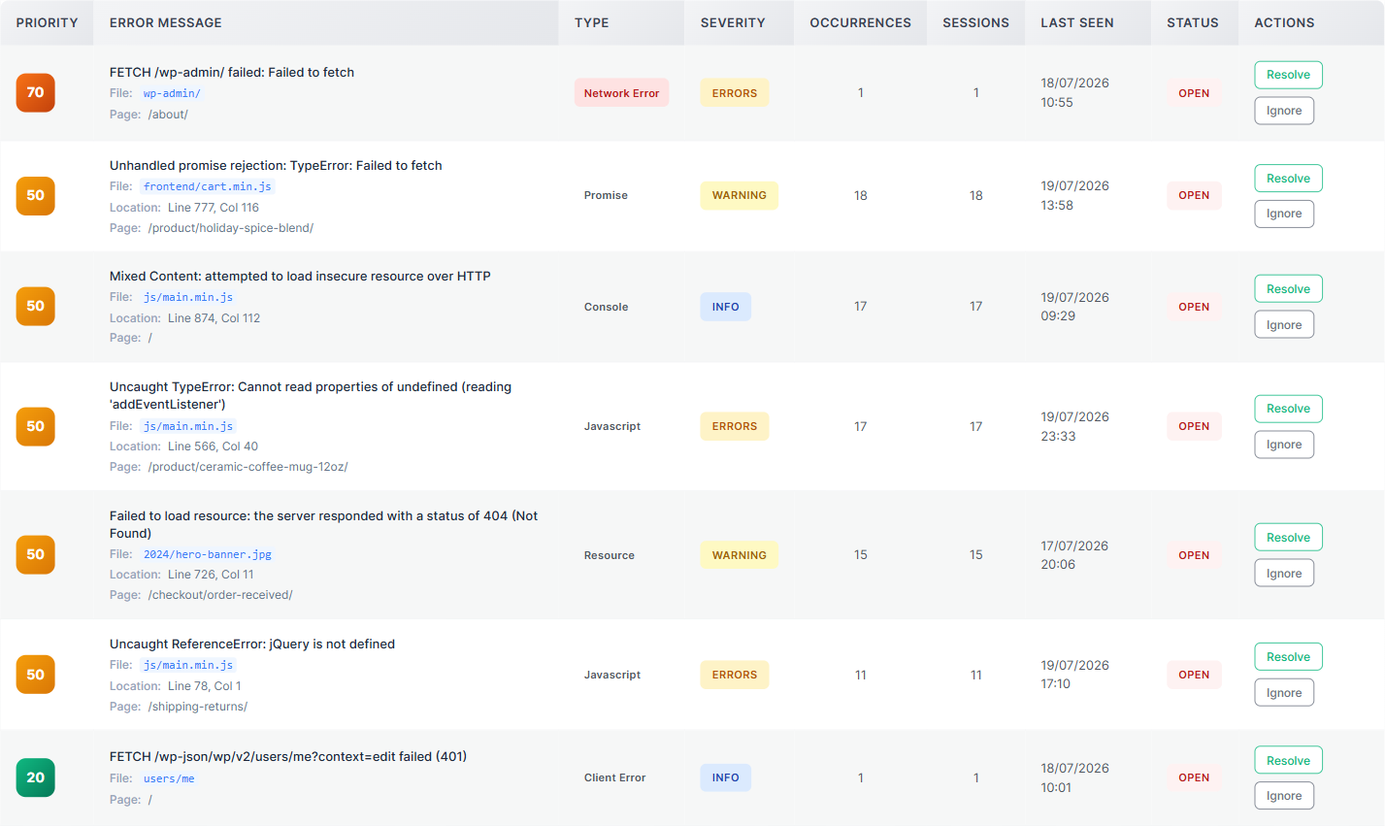Sort by the Sessions column header
The image size is (1385, 826).
[x=975, y=22]
